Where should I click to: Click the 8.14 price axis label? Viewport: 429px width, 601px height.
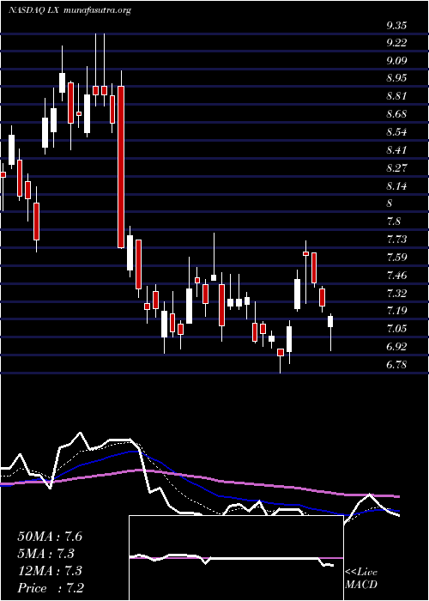[396, 186]
